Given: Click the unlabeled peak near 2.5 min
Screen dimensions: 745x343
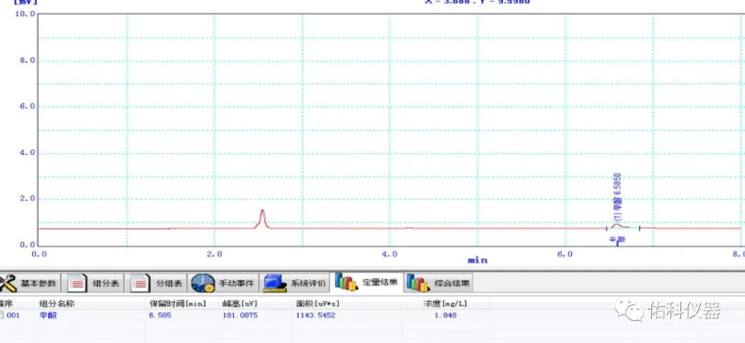Looking at the screenshot, I should pos(262,217).
